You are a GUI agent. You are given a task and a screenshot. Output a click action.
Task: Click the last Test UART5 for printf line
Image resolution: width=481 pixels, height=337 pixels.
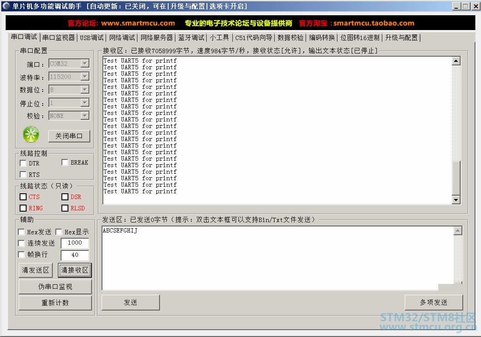click(140, 191)
